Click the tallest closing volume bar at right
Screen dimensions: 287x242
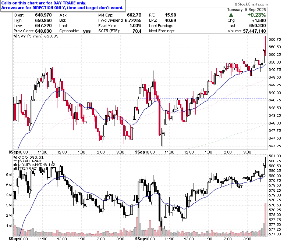click(x=265, y=219)
